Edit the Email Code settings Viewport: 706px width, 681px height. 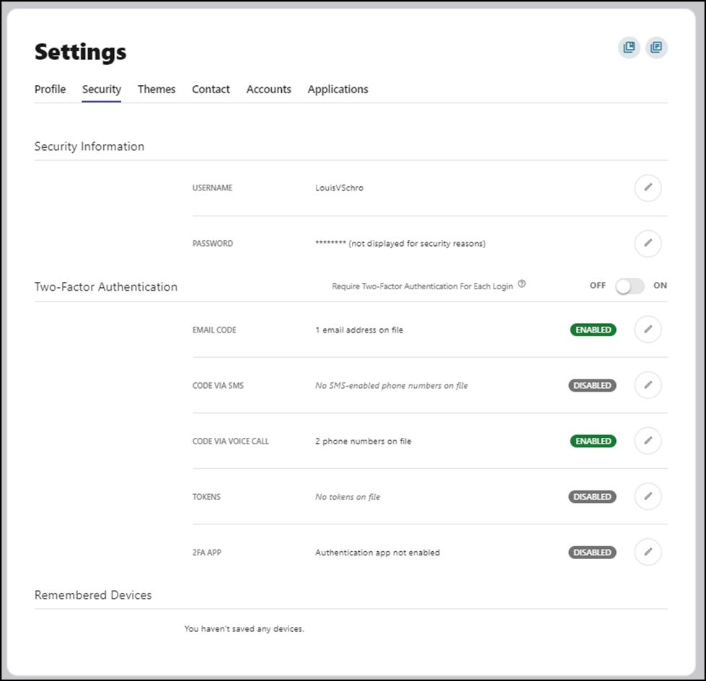point(648,330)
